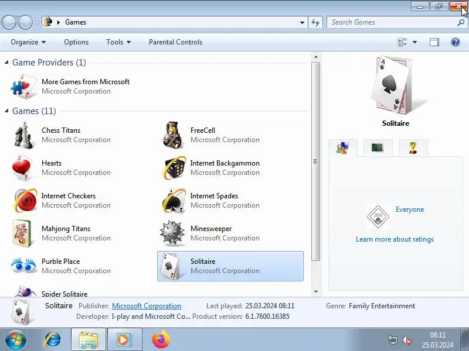This screenshot has height=351, width=469.
Task: Click the Games breadcrumb in address bar
Action: (x=76, y=22)
